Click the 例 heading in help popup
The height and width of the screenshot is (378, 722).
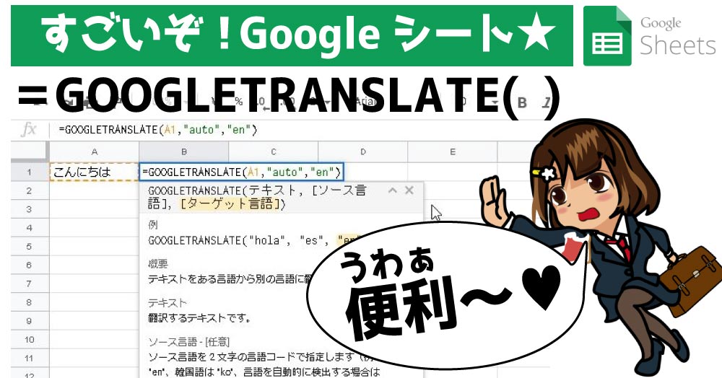point(153,224)
